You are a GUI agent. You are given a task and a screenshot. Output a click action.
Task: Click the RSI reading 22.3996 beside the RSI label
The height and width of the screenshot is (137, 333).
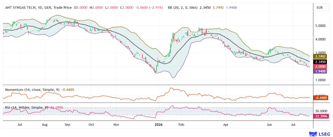point(56,107)
